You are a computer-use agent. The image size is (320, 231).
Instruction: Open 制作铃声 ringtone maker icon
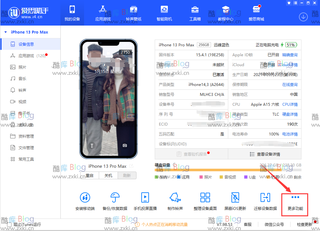(x=175, y=198)
